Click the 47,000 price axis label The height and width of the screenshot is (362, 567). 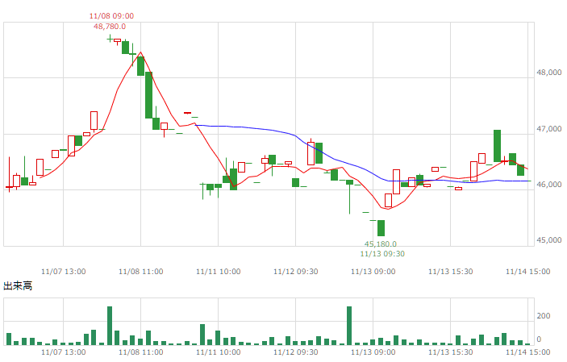(x=549, y=129)
